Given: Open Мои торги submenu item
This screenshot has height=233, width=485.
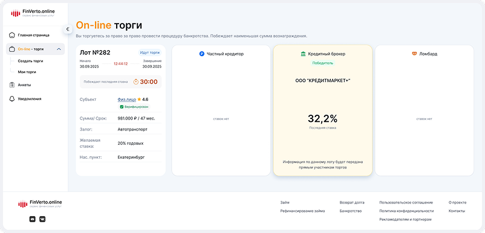Looking at the screenshot, I should (27, 72).
